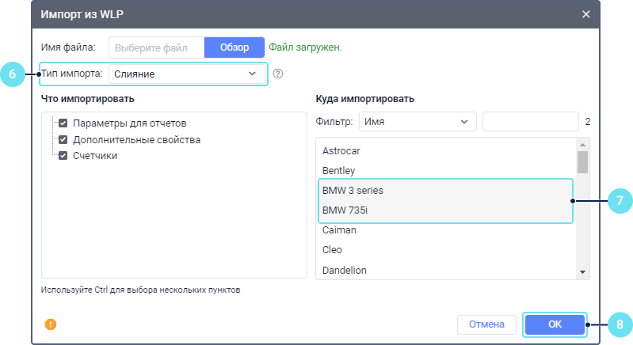
Task: Click the filter text input field
Action: click(x=531, y=122)
